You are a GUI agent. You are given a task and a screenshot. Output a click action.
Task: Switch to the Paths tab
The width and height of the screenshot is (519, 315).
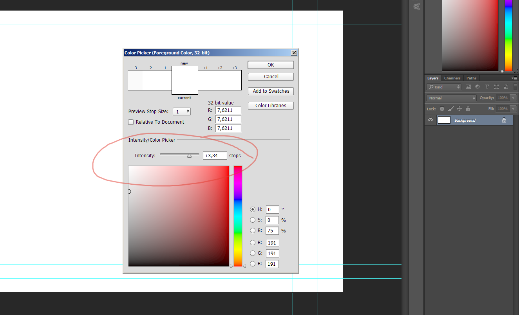472,78
